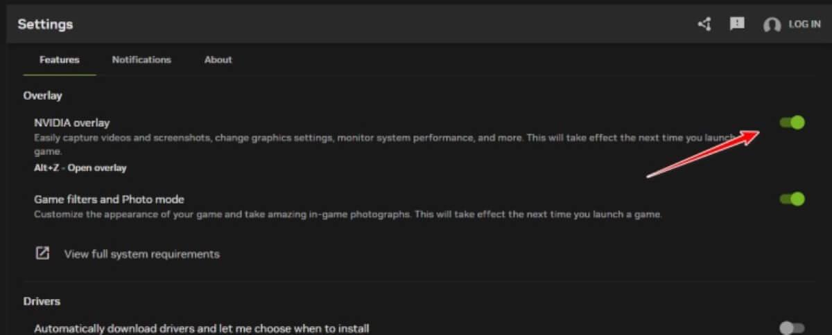This screenshot has width=832, height=335.
Task: Click the NVIDIA overlay setting label
Action: [72, 123]
